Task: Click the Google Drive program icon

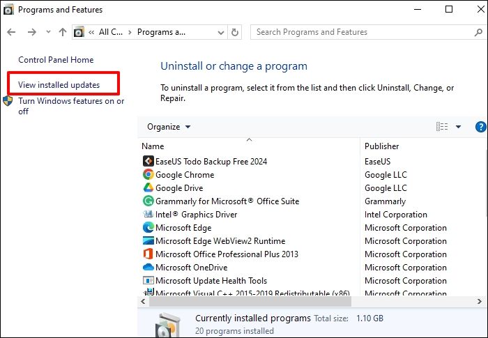Action: tap(148, 188)
